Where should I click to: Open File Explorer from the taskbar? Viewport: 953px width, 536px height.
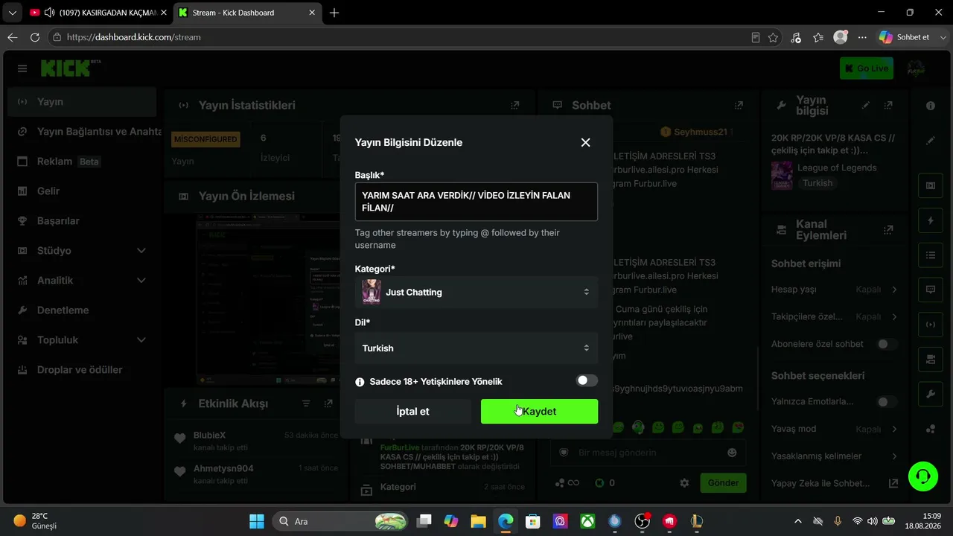pos(478,521)
